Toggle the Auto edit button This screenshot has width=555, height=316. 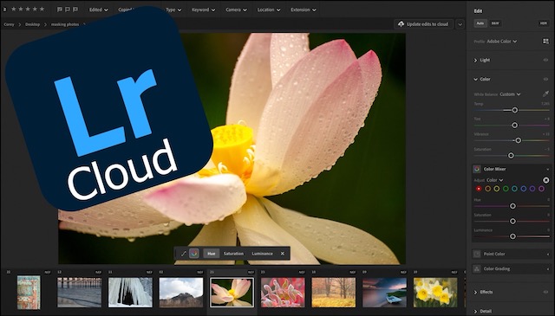(x=480, y=23)
